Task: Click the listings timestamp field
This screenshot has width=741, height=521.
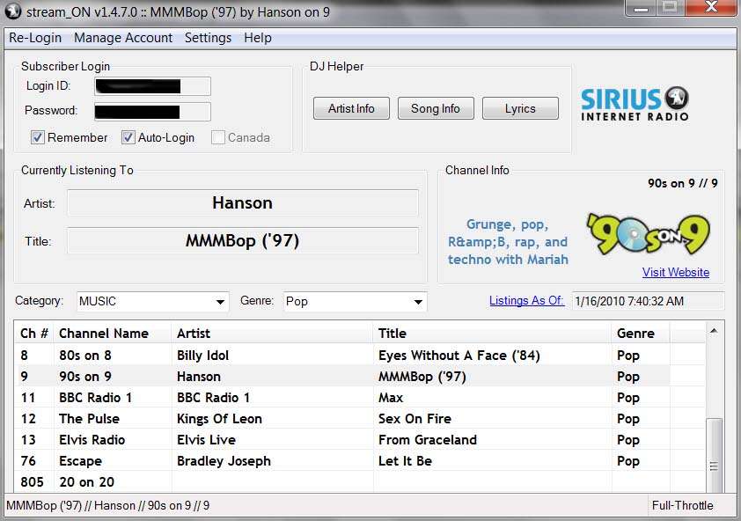Action: click(x=648, y=301)
